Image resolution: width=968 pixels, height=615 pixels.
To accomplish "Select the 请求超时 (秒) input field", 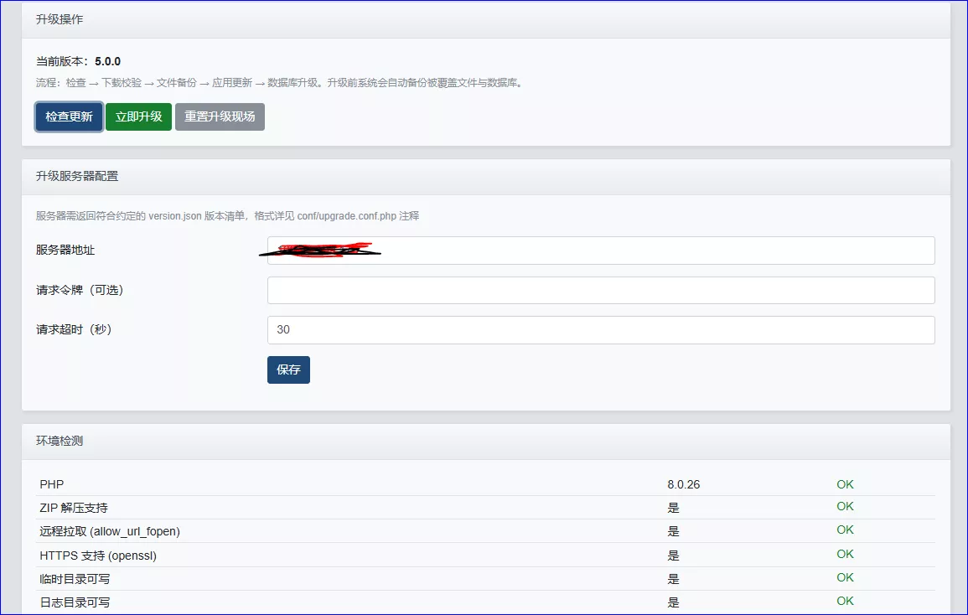I will point(601,330).
